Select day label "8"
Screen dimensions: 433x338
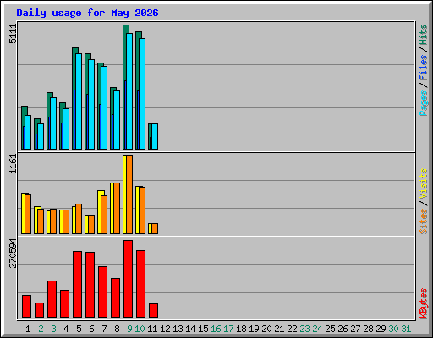[x=117, y=329]
